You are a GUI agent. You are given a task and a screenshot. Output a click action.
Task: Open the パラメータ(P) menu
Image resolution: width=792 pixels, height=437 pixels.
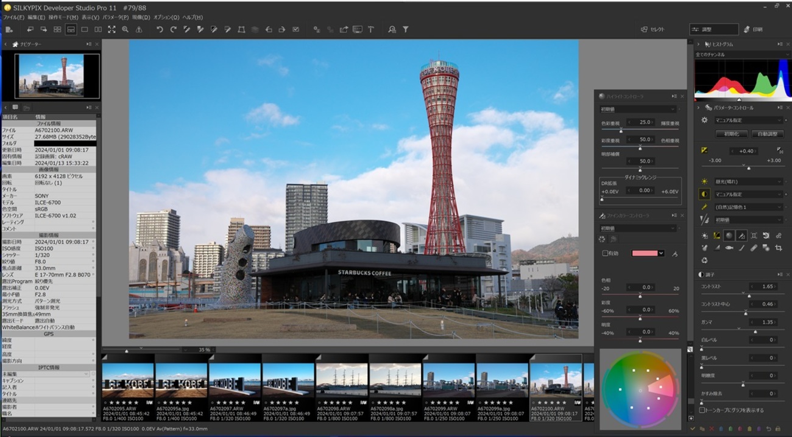click(116, 18)
